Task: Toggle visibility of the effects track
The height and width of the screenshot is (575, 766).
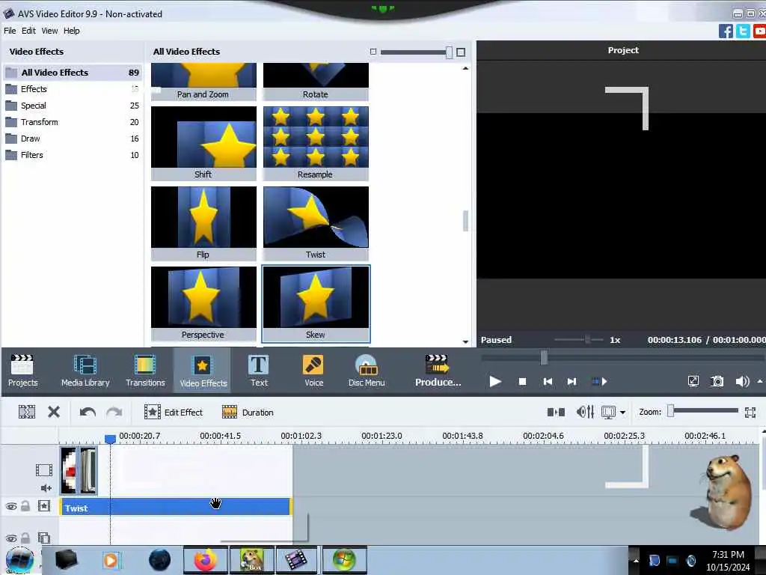Action: (x=11, y=507)
